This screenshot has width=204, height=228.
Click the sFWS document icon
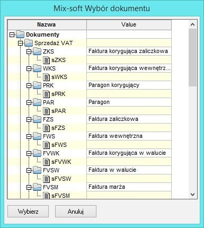(47, 145)
